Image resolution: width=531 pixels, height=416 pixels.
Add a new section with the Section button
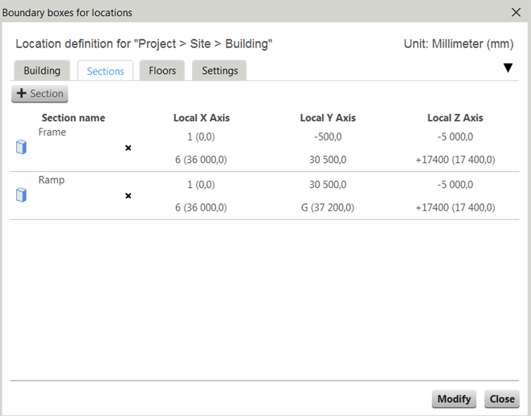39,94
